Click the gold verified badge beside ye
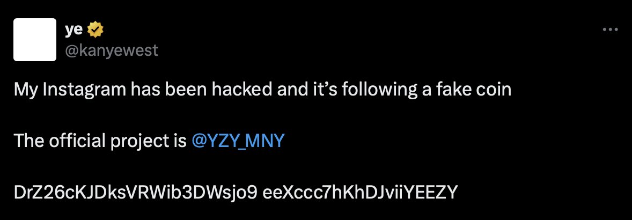The height and width of the screenshot is (220, 632). pyautogui.click(x=96, y=30)
